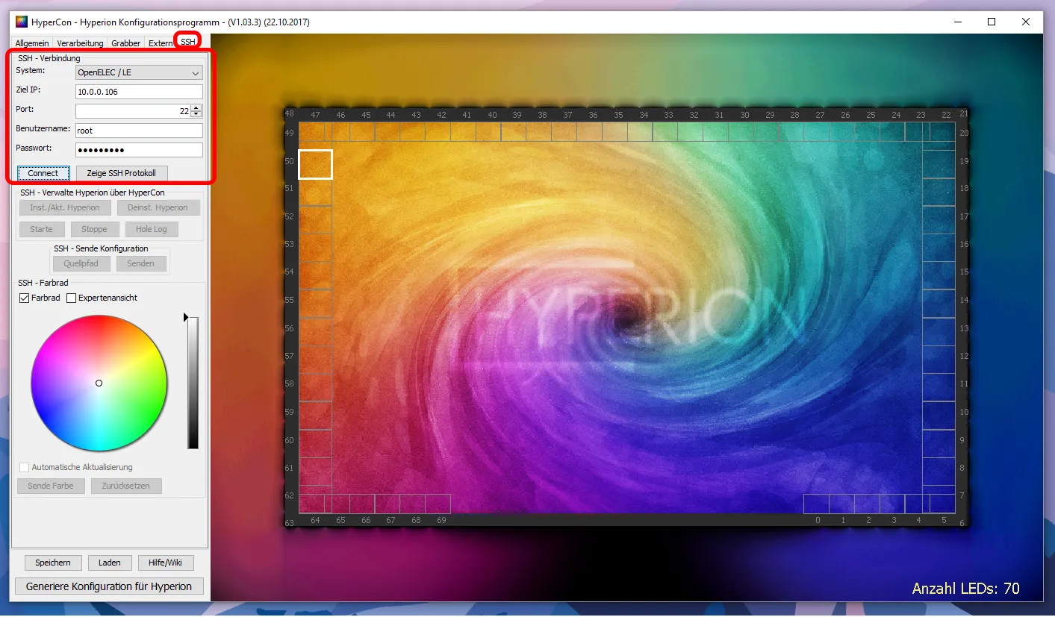Click Deinst. Hyperion button
Viewport: 1055px width, 617px height.
[x=158, y=207]
